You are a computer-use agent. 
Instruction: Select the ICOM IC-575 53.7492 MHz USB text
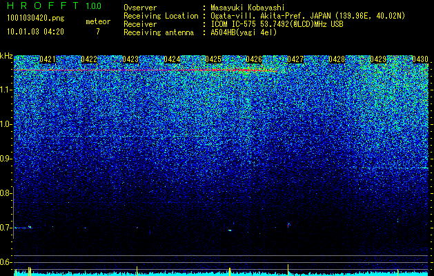pos(277,24)
